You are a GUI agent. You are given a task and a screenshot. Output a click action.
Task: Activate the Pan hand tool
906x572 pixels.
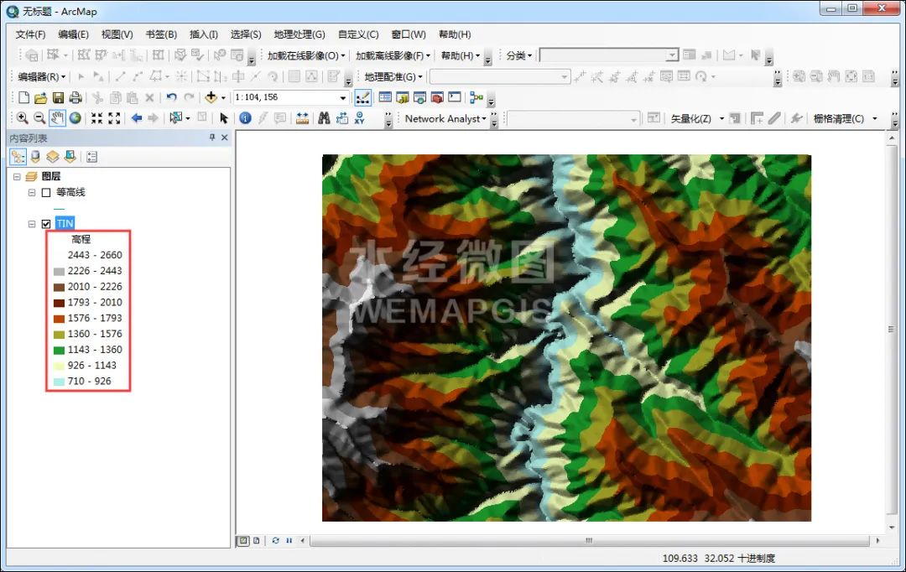pos(57,118)
